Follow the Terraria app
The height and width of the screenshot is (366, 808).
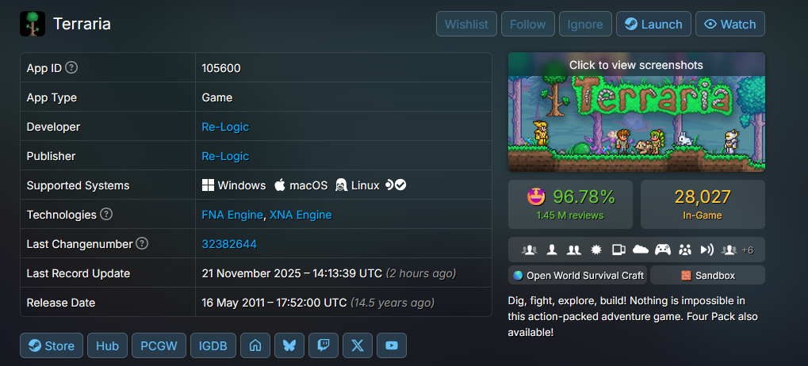527,25
